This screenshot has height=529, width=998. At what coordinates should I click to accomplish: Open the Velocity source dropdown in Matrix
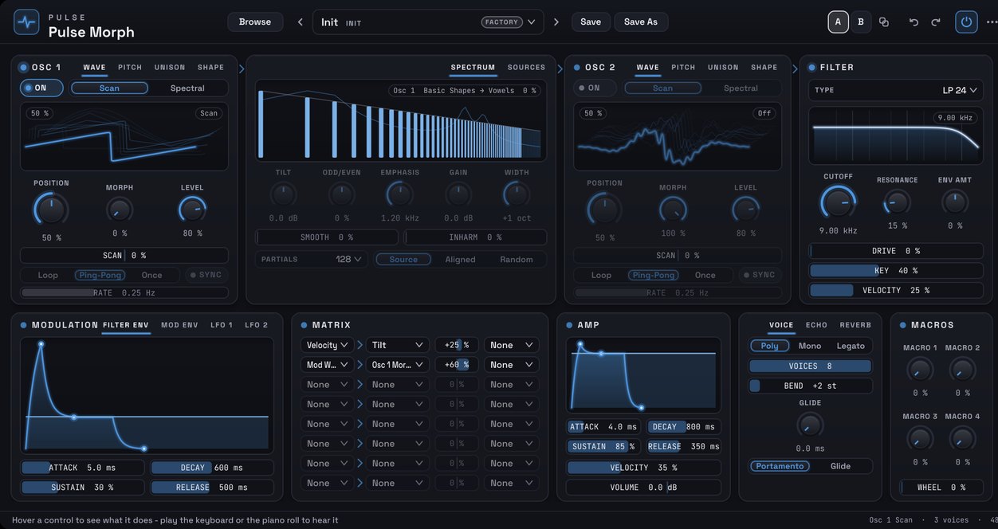[327, 345]
